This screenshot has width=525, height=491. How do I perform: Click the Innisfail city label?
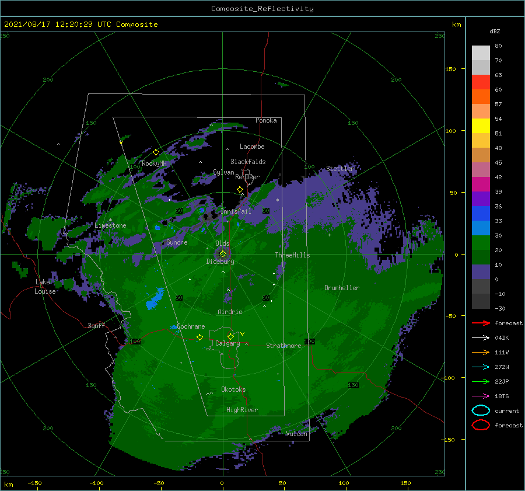[x=236, y=211]
